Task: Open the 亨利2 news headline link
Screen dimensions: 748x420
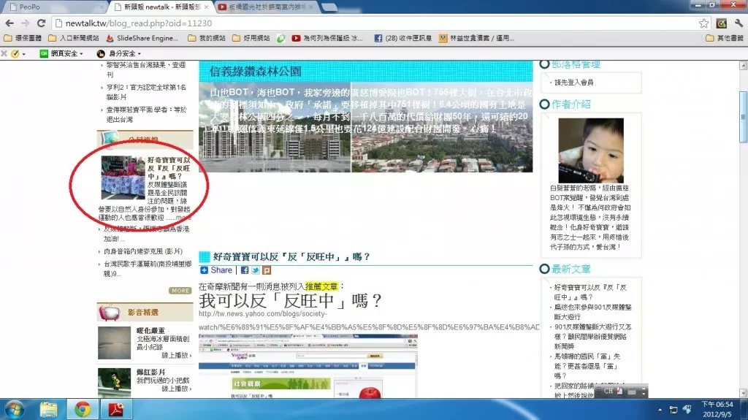Action: 146,91
